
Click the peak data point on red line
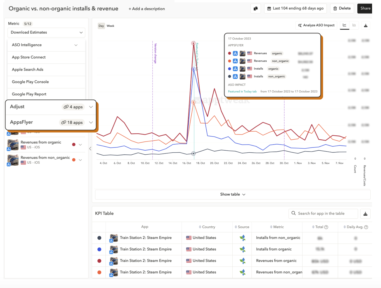(194, 43)
